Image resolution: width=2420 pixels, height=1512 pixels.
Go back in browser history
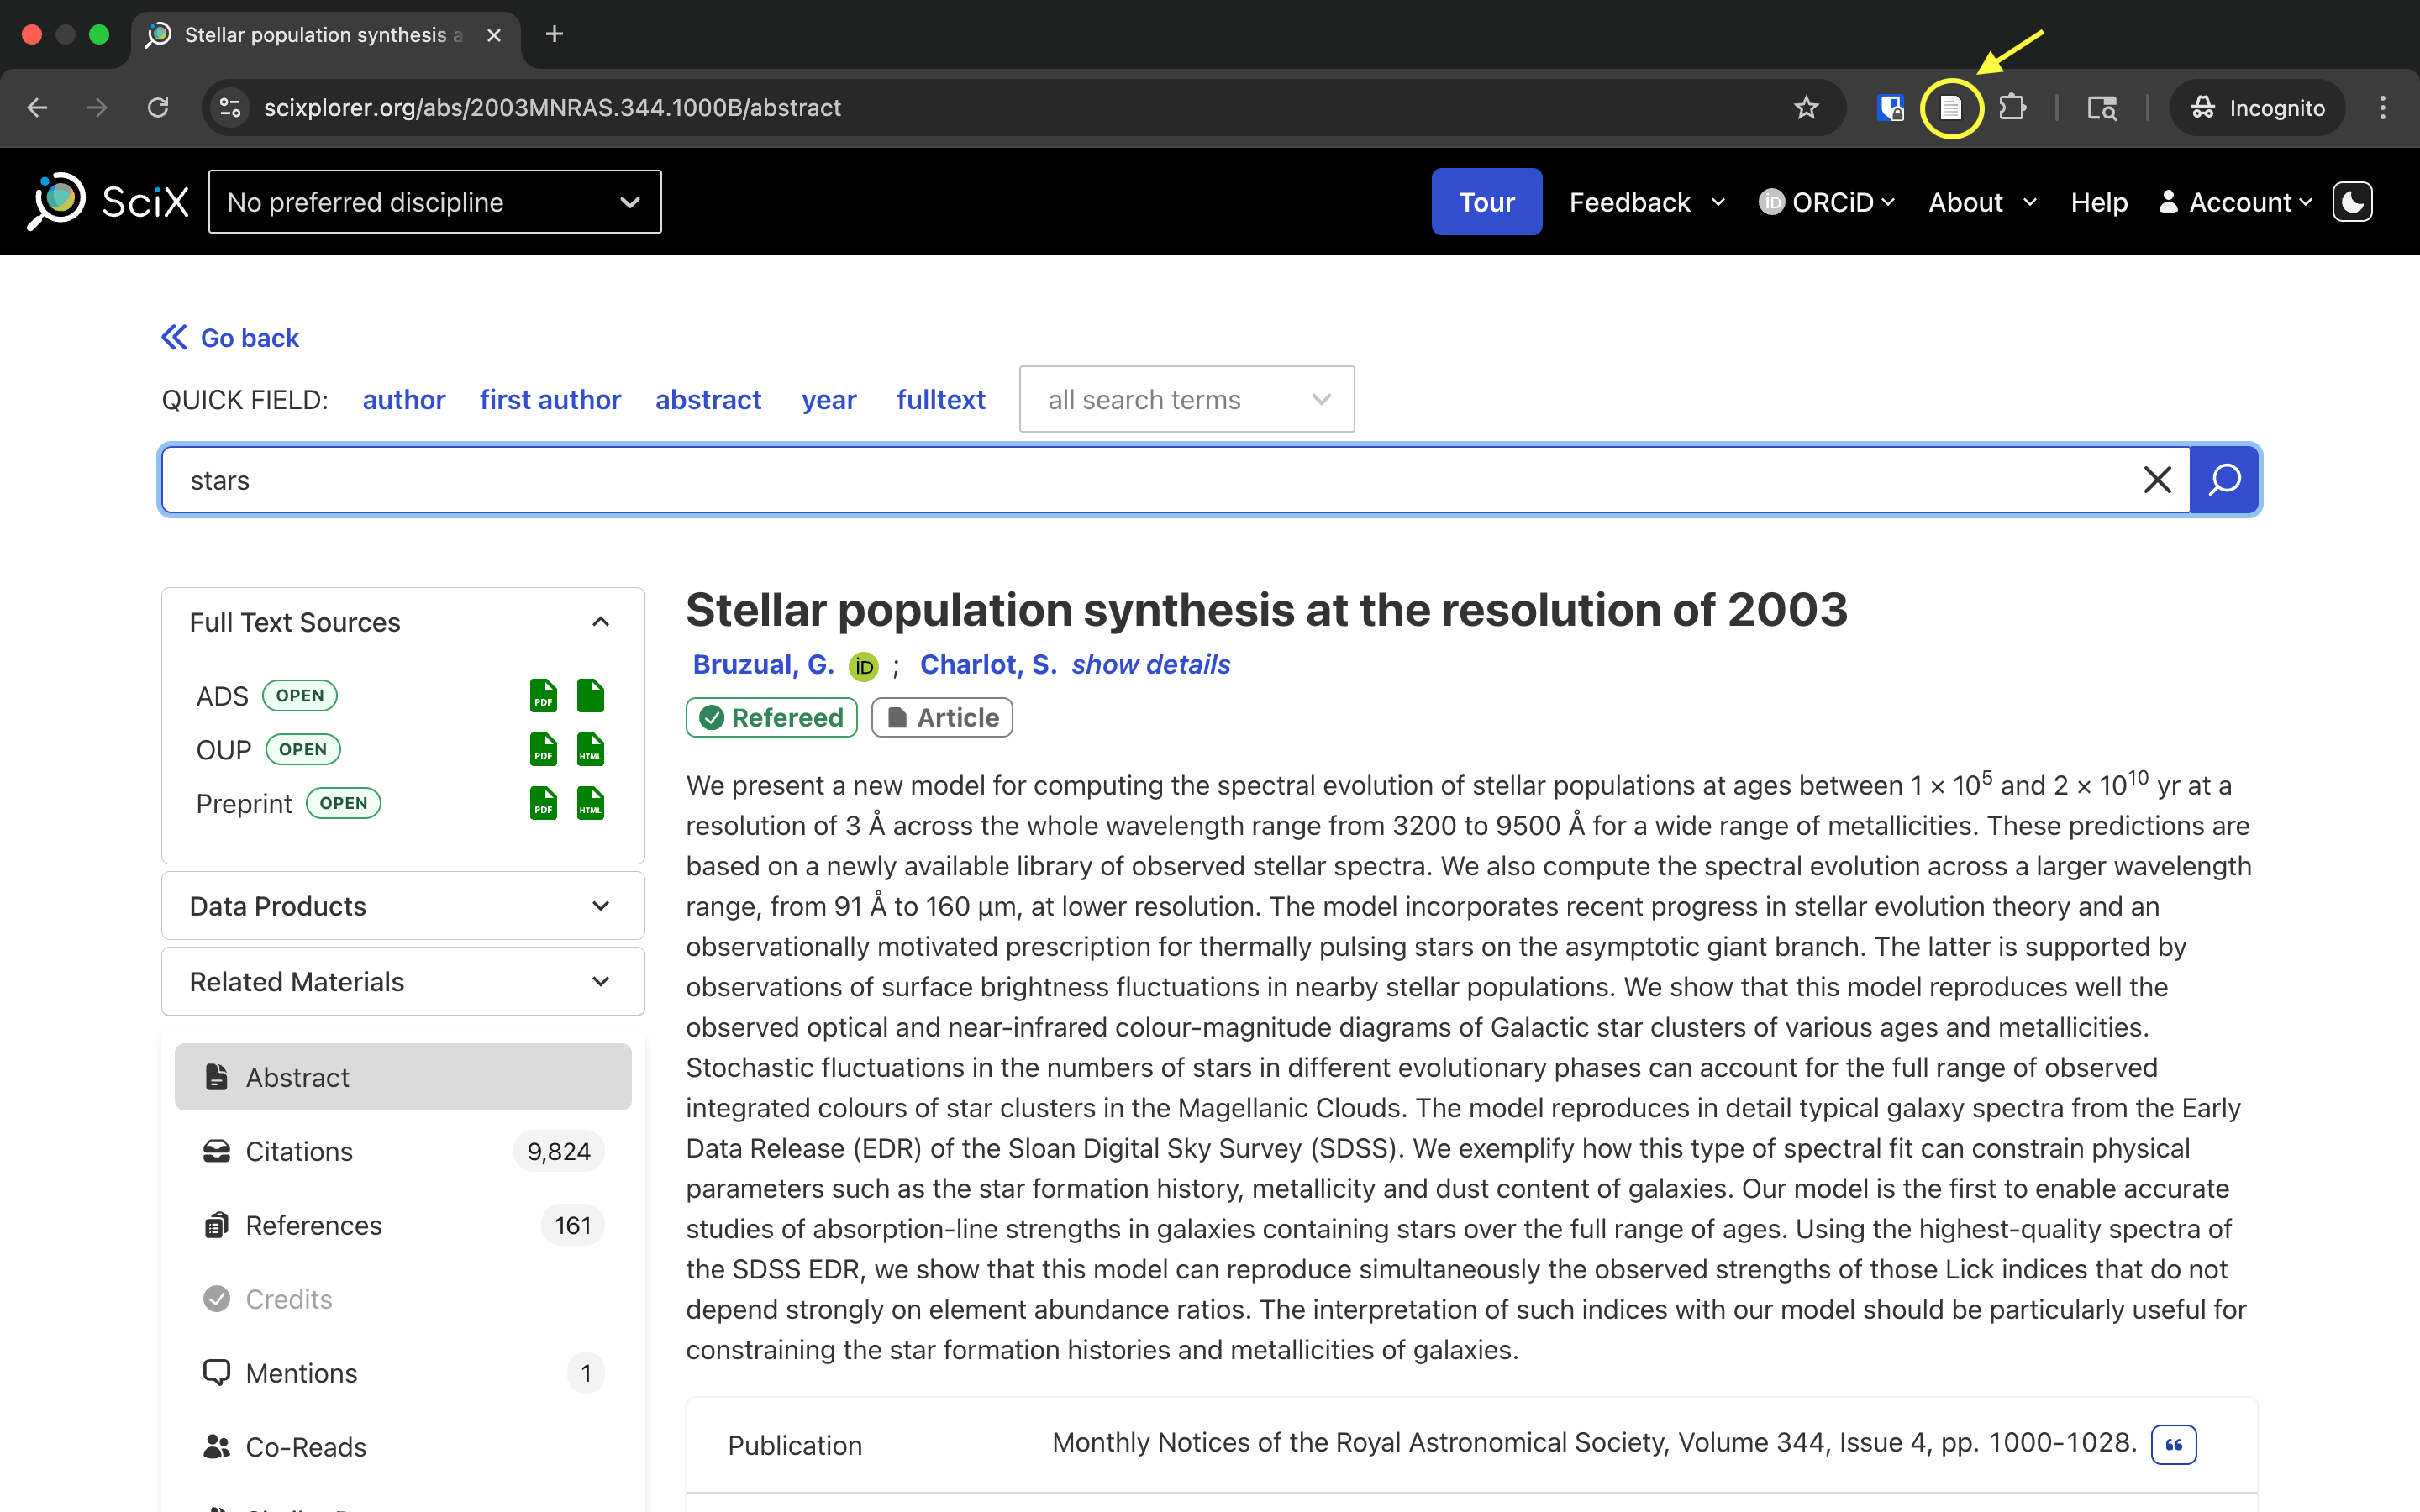coord(37,107)
